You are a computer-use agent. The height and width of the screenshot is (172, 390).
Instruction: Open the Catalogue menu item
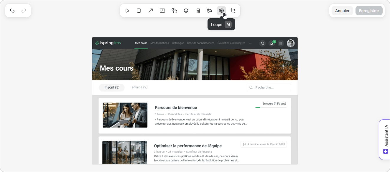point(178,43)
